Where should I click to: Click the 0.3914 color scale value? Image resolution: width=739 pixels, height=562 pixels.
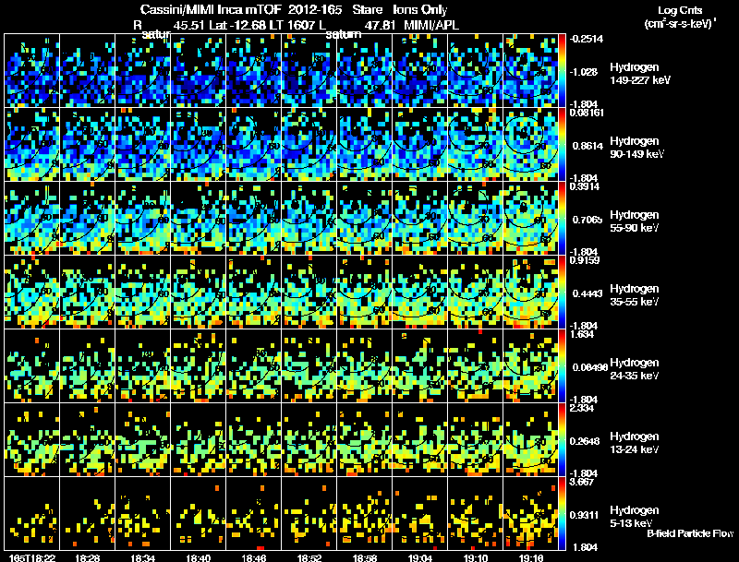click(585, 186)
